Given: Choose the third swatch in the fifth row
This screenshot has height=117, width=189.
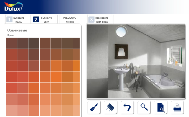Looking at the screenshot, I should [34, 88].
